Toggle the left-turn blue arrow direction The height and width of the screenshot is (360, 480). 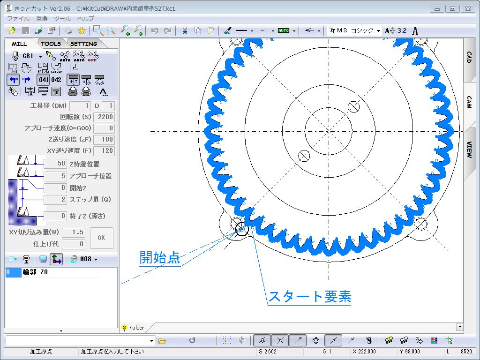click(13, 80)
